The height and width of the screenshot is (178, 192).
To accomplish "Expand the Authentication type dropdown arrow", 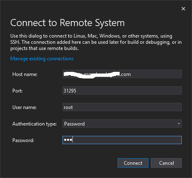I will coord(178,123).
